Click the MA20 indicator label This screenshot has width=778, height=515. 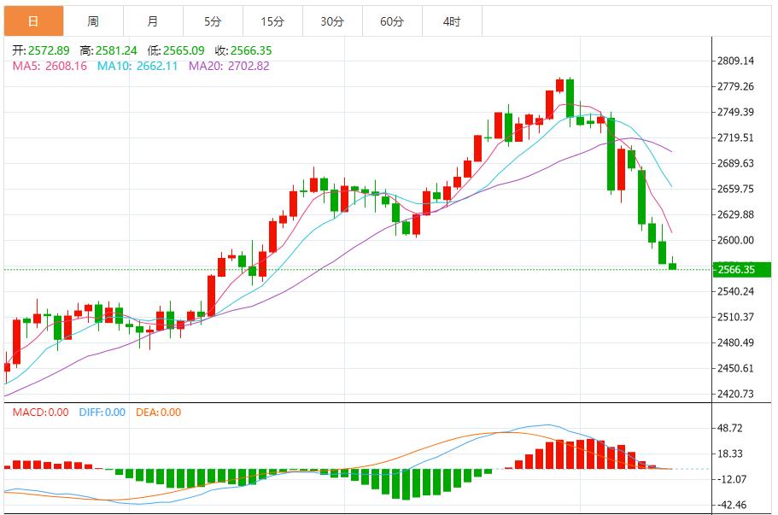coord(229,66)
